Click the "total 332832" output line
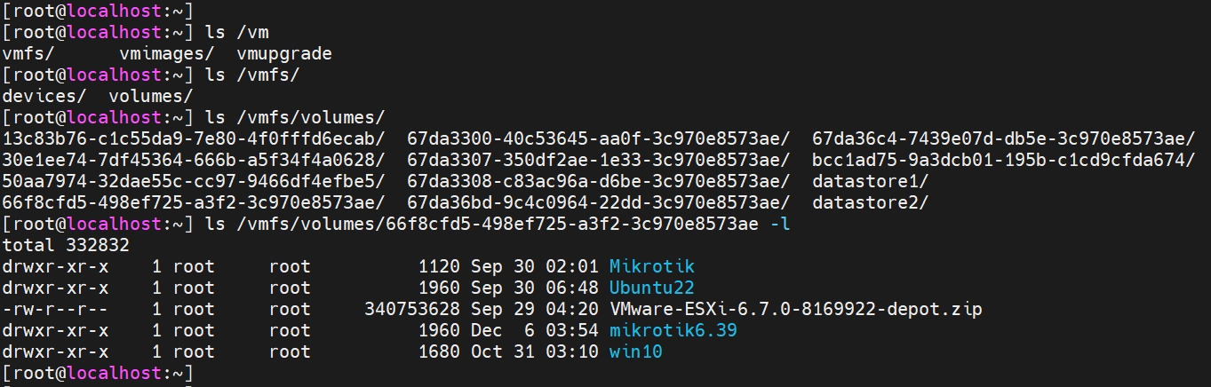The width and height of the screenshot is (1211, 387). (x=67, y=245)
